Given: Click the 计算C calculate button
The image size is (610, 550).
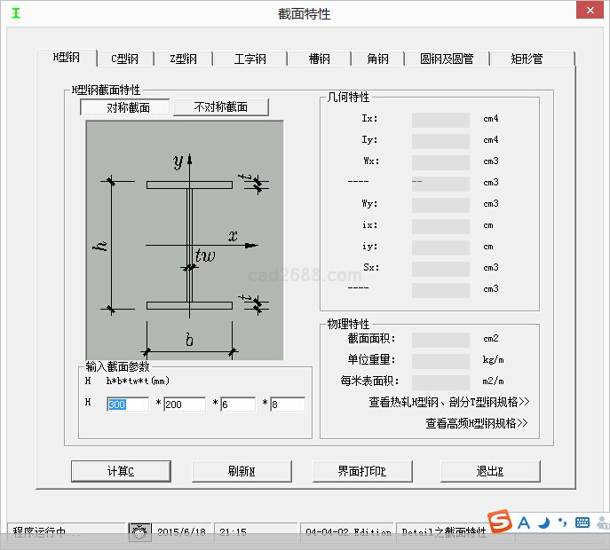Looking at the screenshot, I should coord(121,471).
